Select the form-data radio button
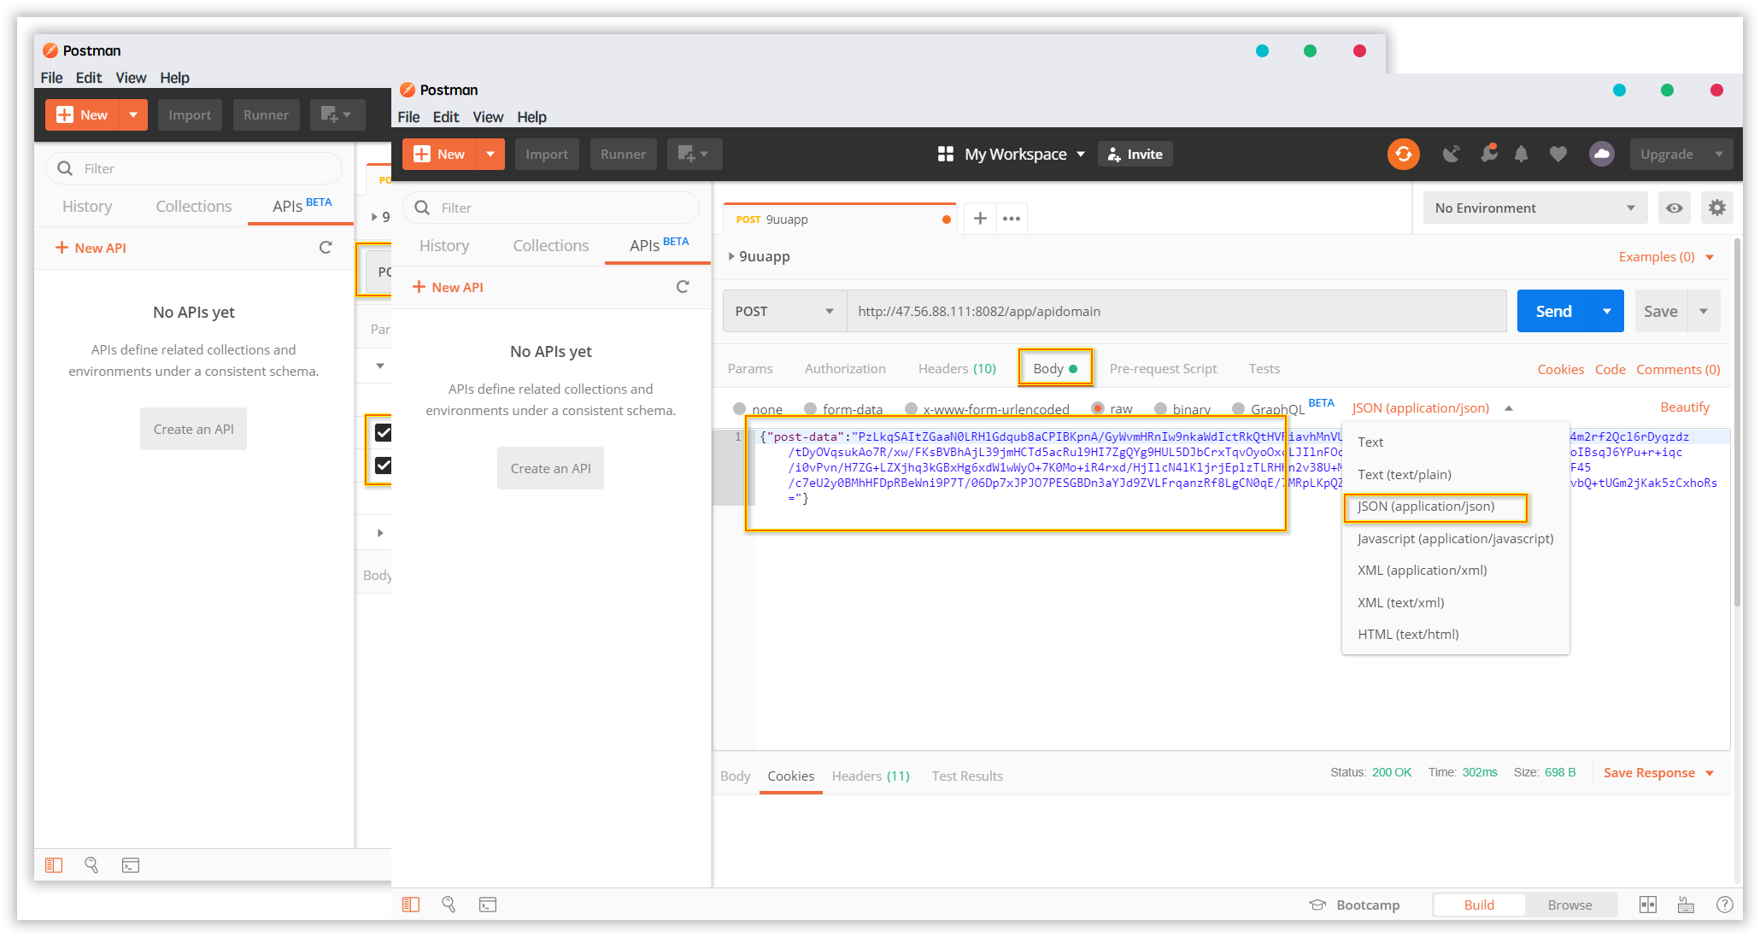 810,409
